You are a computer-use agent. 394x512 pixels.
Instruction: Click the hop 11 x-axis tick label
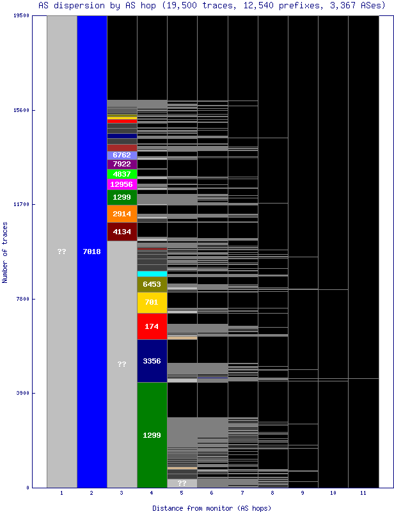363,493
